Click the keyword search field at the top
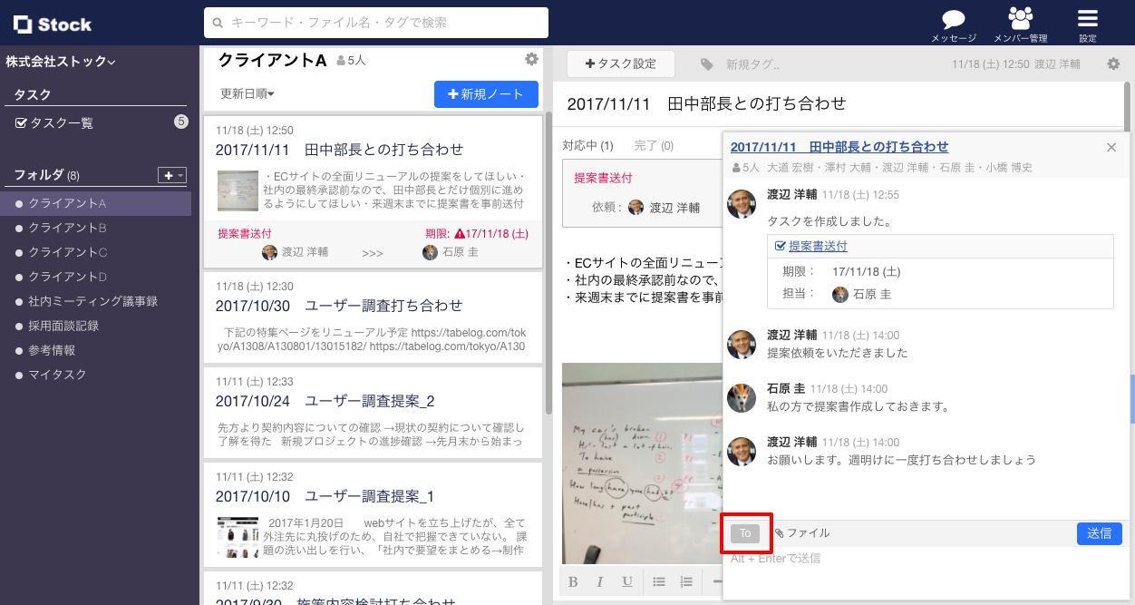Image resolution: width=1135 pixels, height=605 pixels. coord(378,23)
